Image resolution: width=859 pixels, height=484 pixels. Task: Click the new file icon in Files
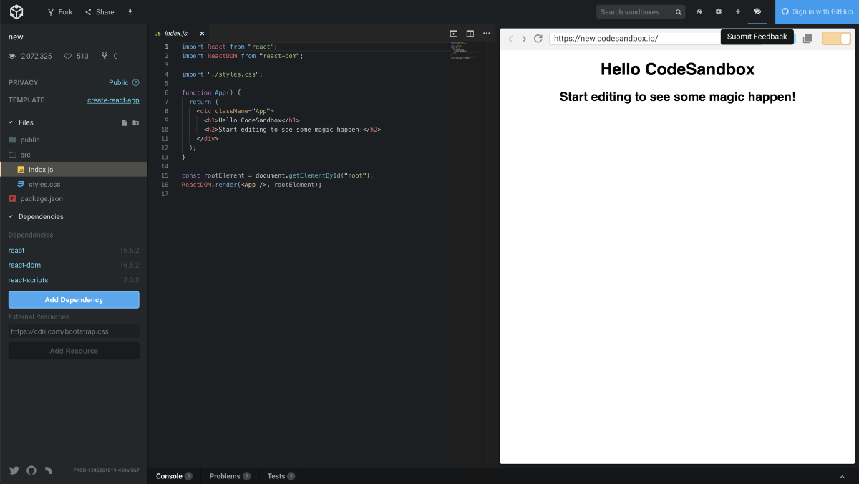(x=125, y=123)
